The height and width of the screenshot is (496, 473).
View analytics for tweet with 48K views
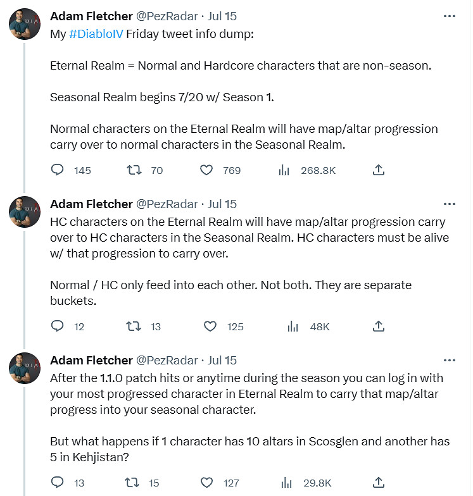click(x=293, y=326)
